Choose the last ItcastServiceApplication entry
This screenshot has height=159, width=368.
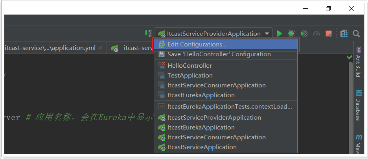pos(202,147)
